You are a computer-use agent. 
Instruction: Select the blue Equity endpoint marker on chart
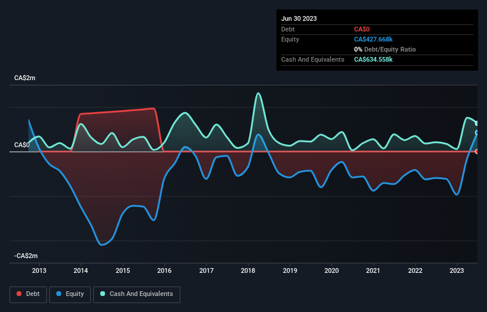(x=477, y=132)
